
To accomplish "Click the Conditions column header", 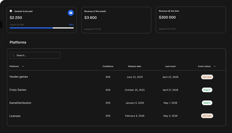I will click(108, 66).
